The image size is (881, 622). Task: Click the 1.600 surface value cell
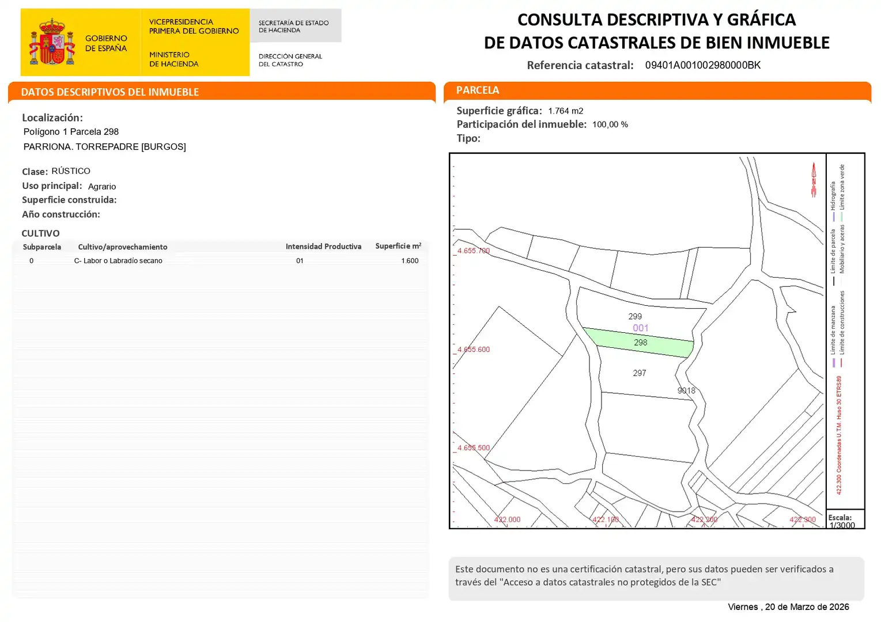[x=410, y=261]
